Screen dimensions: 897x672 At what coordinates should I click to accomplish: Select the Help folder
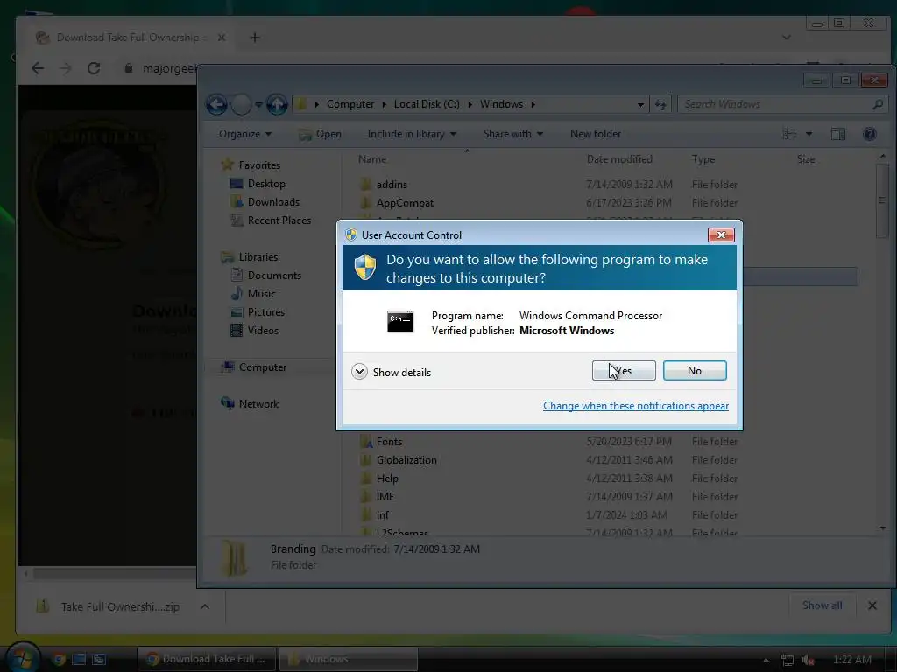[x=387, y=479]
